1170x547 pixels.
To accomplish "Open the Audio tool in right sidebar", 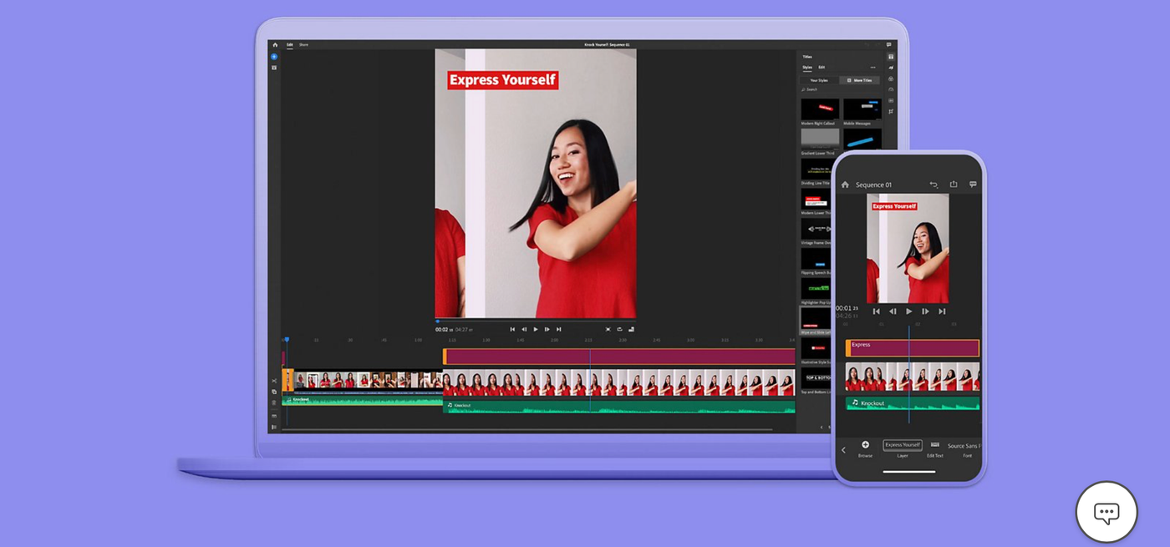I will pyautogui.click(x=891, y=100).
